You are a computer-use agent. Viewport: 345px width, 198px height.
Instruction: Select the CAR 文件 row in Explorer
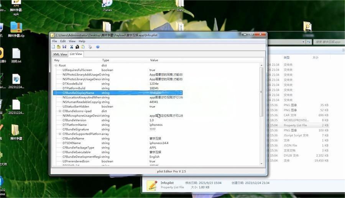pos(299,115)
